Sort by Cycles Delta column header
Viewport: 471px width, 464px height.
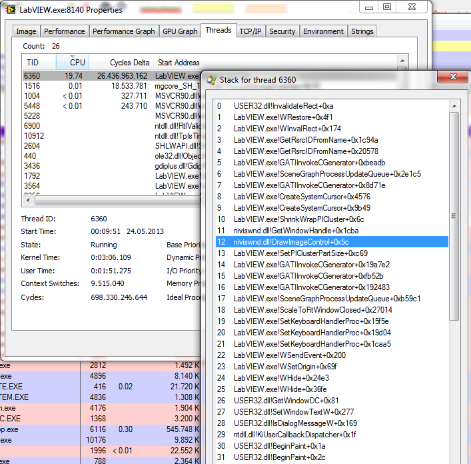tap(121, 63)
